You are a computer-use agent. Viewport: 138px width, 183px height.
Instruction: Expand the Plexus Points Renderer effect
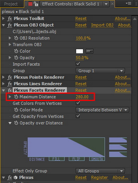pyautogui.click(x=4, y=77)
